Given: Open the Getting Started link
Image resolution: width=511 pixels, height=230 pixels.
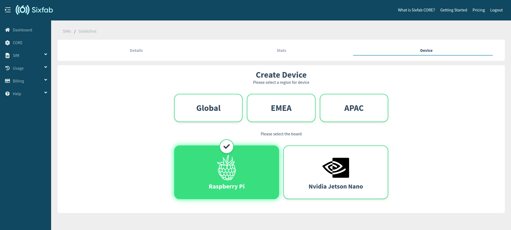Looking at the screenshot, I should point(454,10).
